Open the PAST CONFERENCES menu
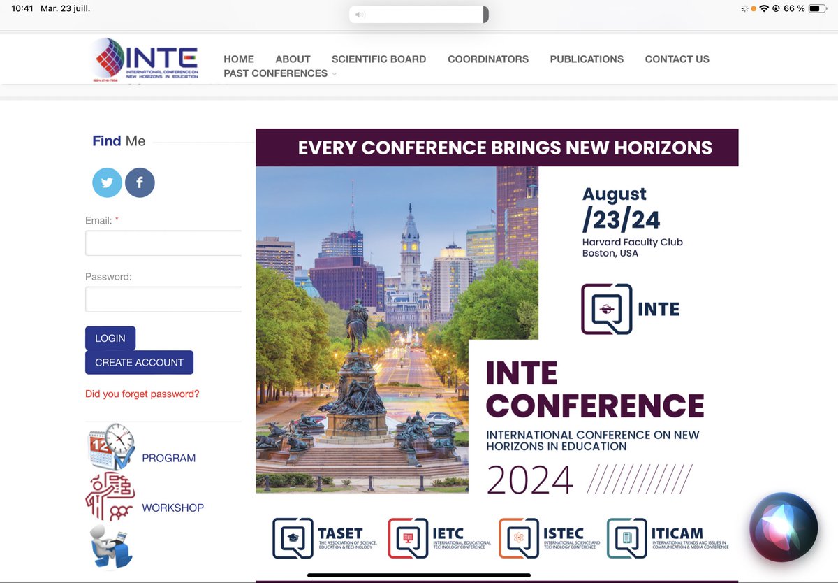Image resolution: width=838 pixels, height=583 pixels. coord(275,73)
